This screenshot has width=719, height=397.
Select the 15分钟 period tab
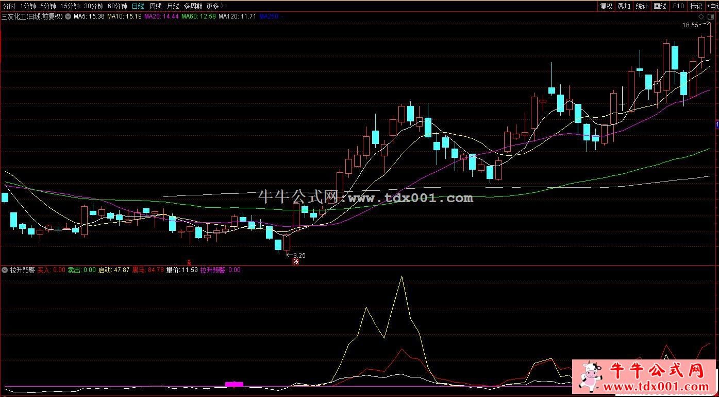point(70,6)
